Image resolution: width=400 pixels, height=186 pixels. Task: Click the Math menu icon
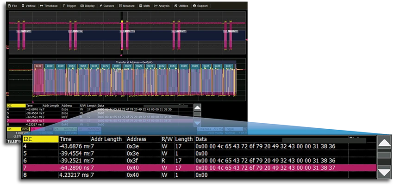click(x=141, y=6)
